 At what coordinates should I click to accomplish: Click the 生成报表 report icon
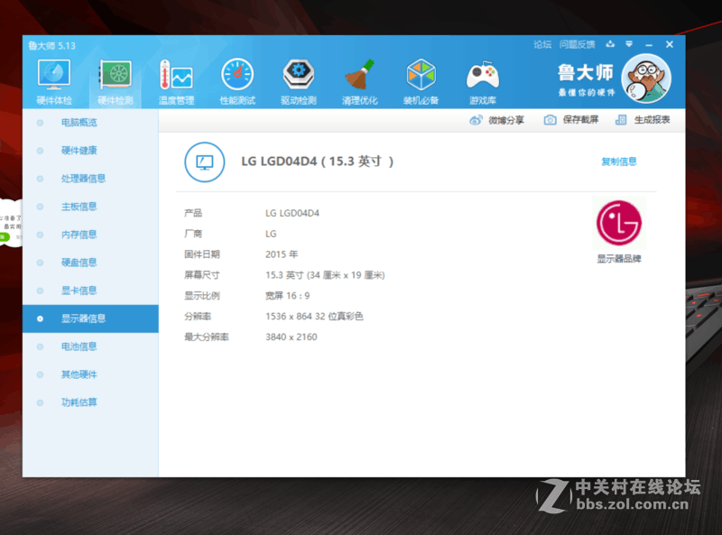click(621, 120)
